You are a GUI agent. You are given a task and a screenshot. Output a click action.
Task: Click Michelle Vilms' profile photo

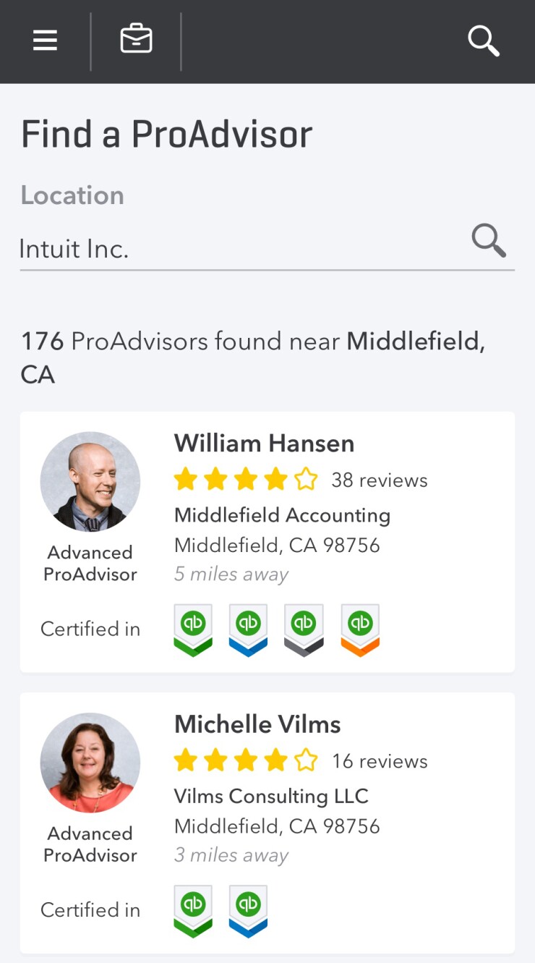90,761
